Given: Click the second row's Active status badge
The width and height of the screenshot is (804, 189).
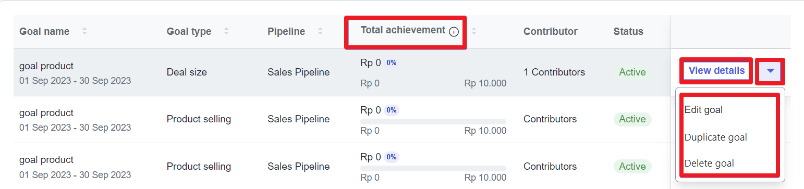Looking at the screenshot, I should pyautogui.click(x=632, y=119).
